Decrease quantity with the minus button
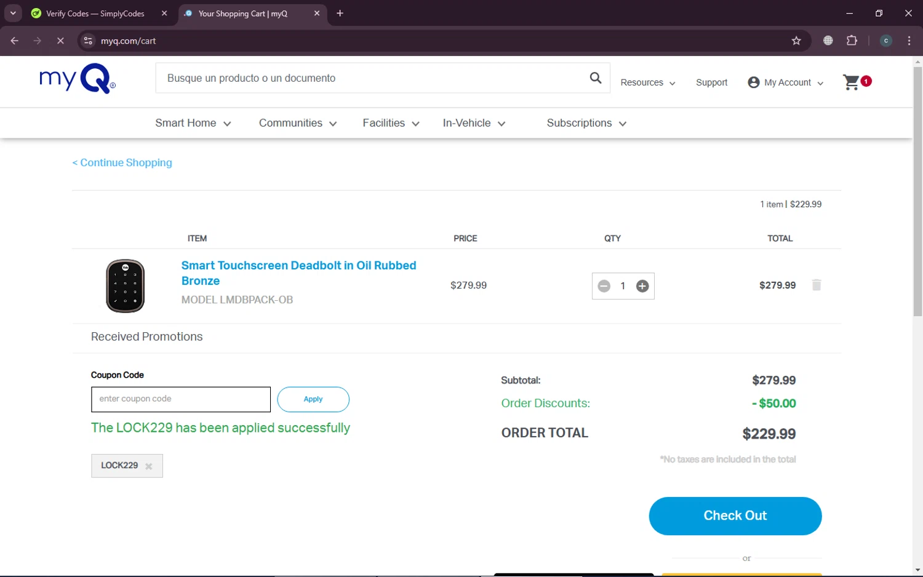923x577 pixels. tap(604, 286)
